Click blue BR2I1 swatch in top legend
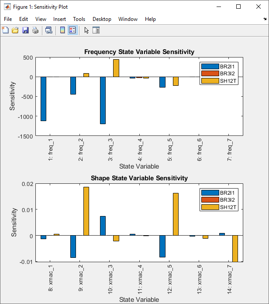The image size is (269, 304). (210, 66)
